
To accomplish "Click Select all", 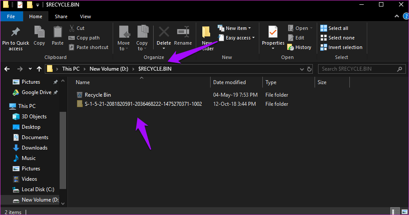I will tap(334, 28).
